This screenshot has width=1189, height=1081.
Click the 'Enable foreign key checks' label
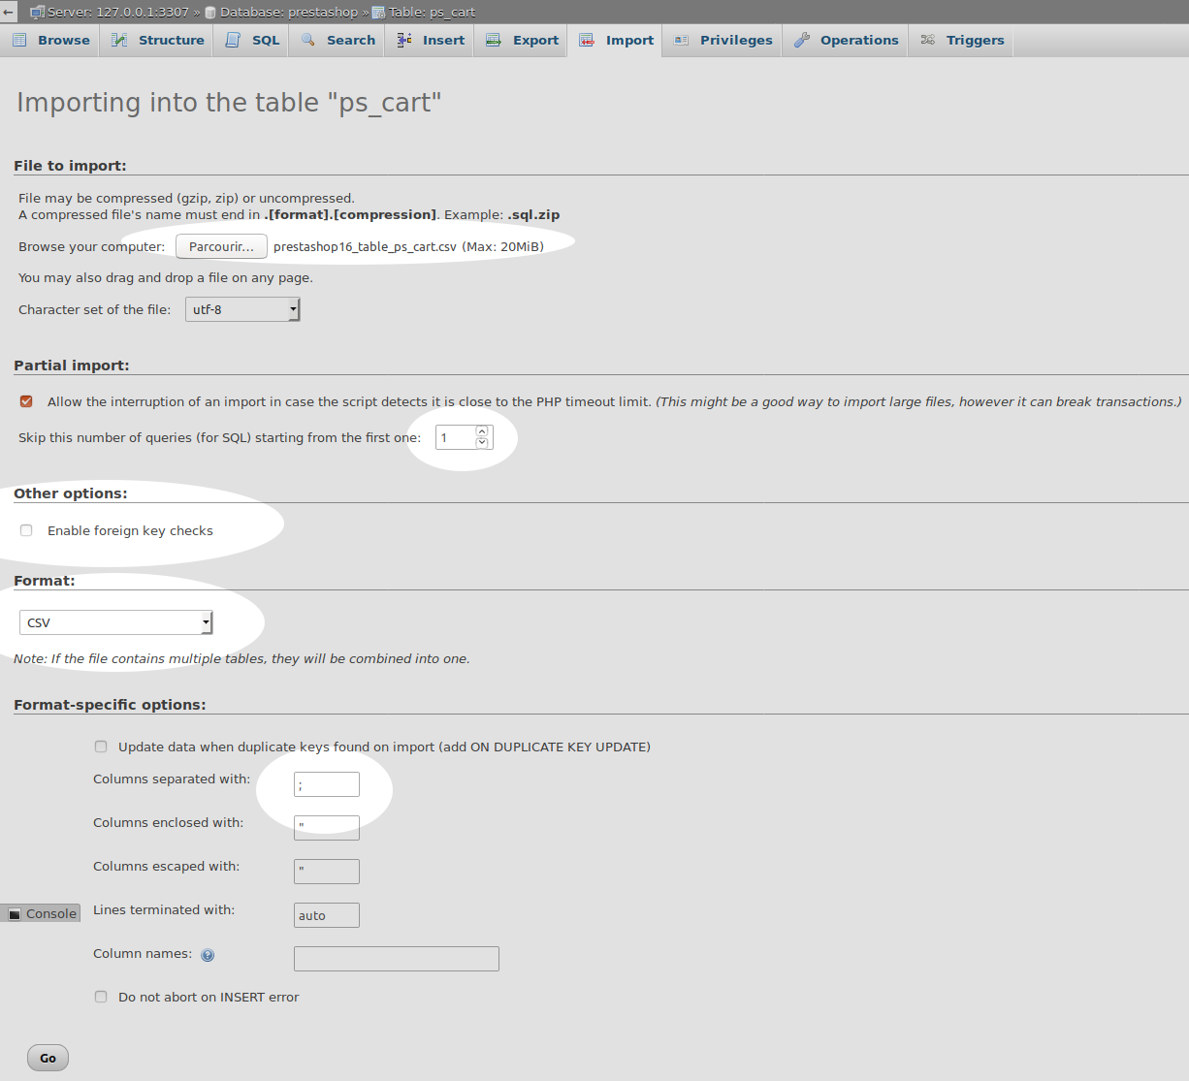(130, 530)
